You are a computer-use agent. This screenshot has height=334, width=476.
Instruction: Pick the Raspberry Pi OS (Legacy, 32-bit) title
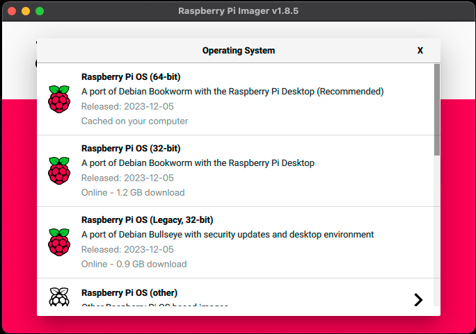[x=146, y=220]
